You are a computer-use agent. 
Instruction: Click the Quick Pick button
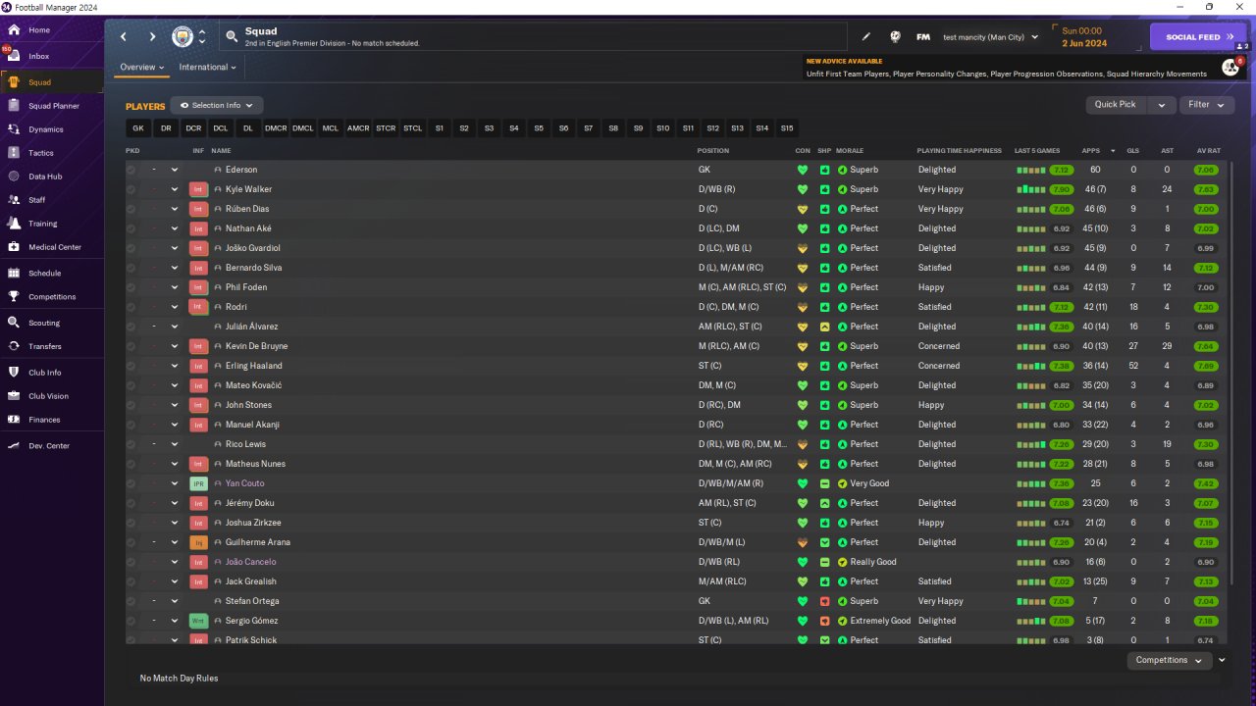(x=1116, y=105)
